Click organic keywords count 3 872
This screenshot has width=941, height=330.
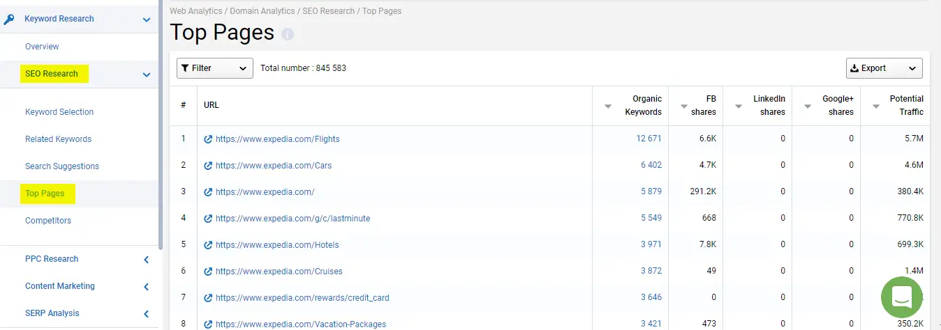[651, 272]
